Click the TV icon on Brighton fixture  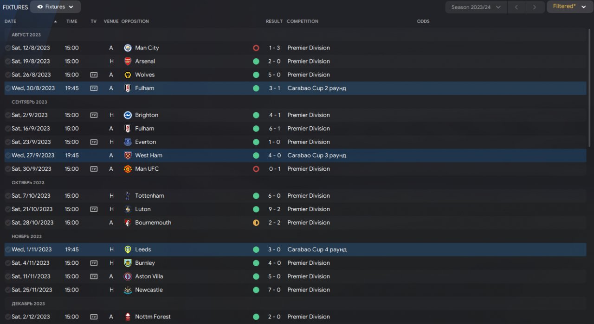(x=94, y=115)
